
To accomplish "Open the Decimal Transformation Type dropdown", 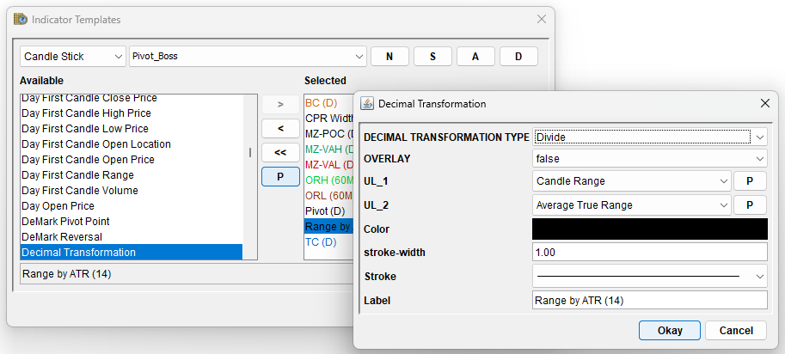I will pyautogui.click(x=649, y=137).
